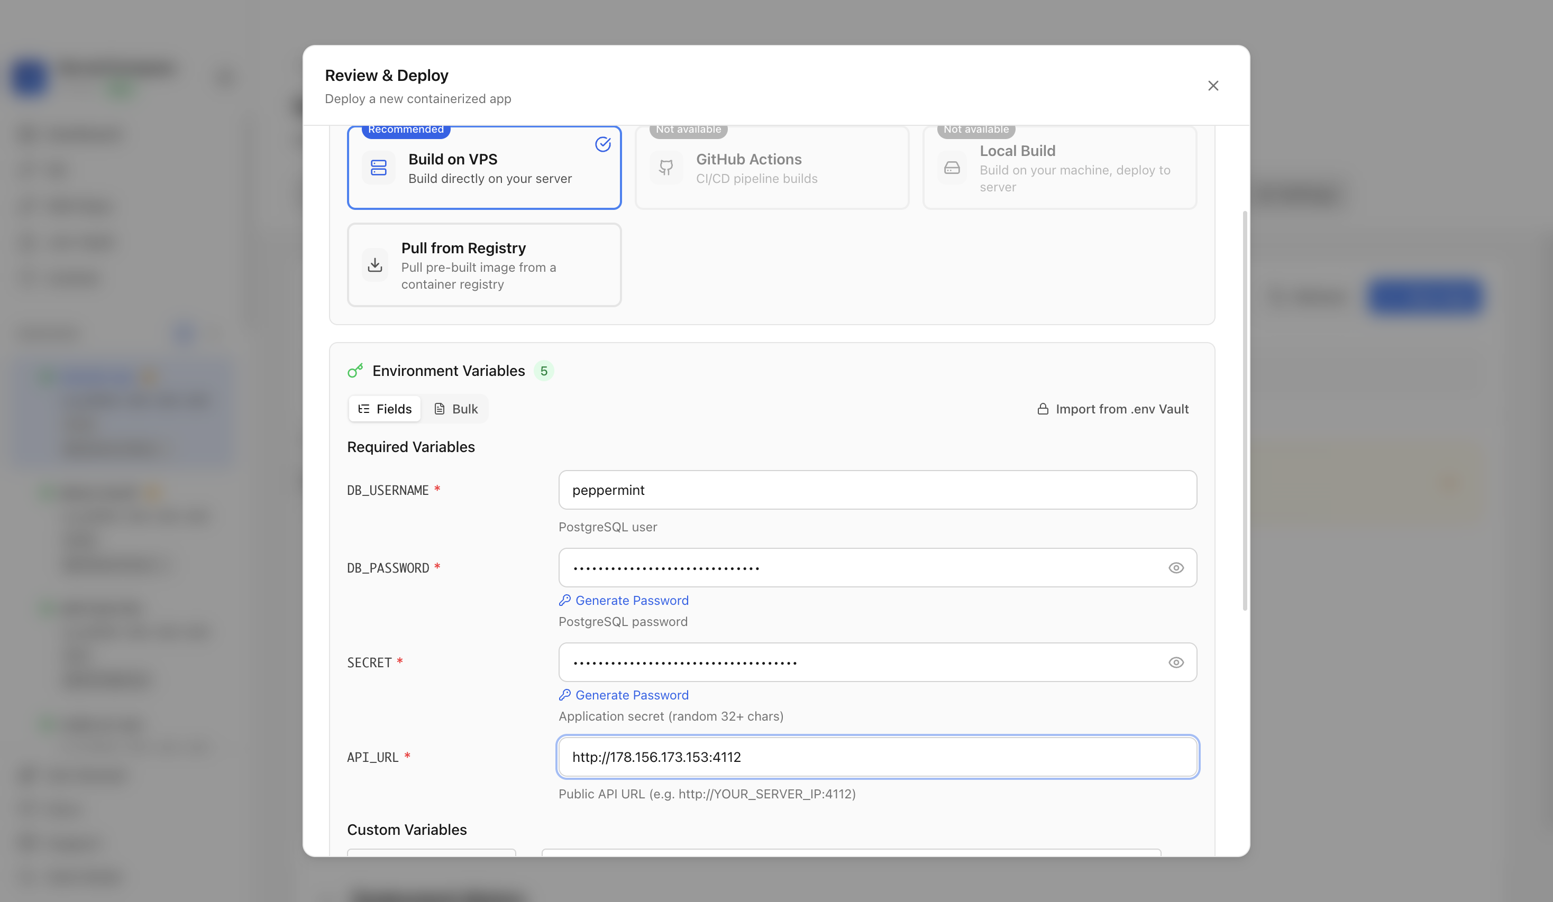Click the API_URL label
Screen dimensions: 1553x902
[x=373, y=757]
